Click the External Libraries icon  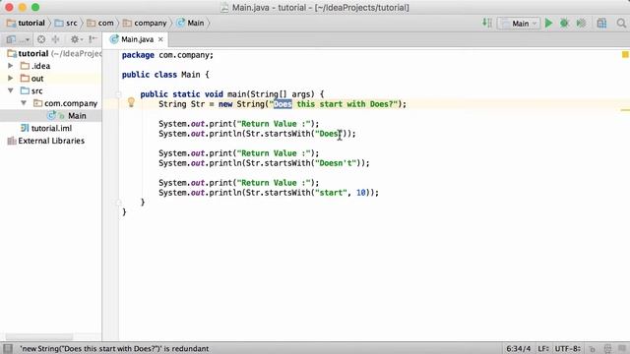(12, 141)
